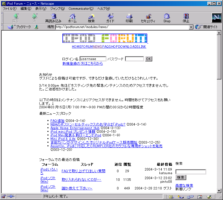Stop loading with the 停止 icon
Viewport: 223px width, 200px height.
point(186,18)
